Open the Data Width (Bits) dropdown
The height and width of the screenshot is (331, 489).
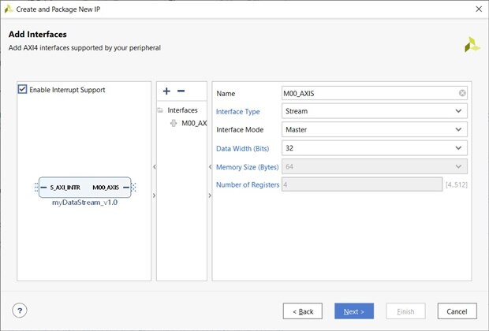pyautogui.click(x=459, y=147)
